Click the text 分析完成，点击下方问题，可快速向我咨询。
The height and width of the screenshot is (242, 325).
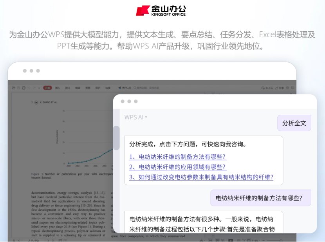point(188,144)
